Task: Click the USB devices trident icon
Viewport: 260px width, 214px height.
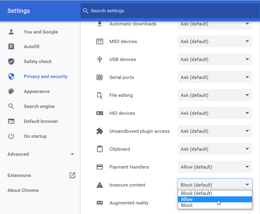Action: pos(100,59)
